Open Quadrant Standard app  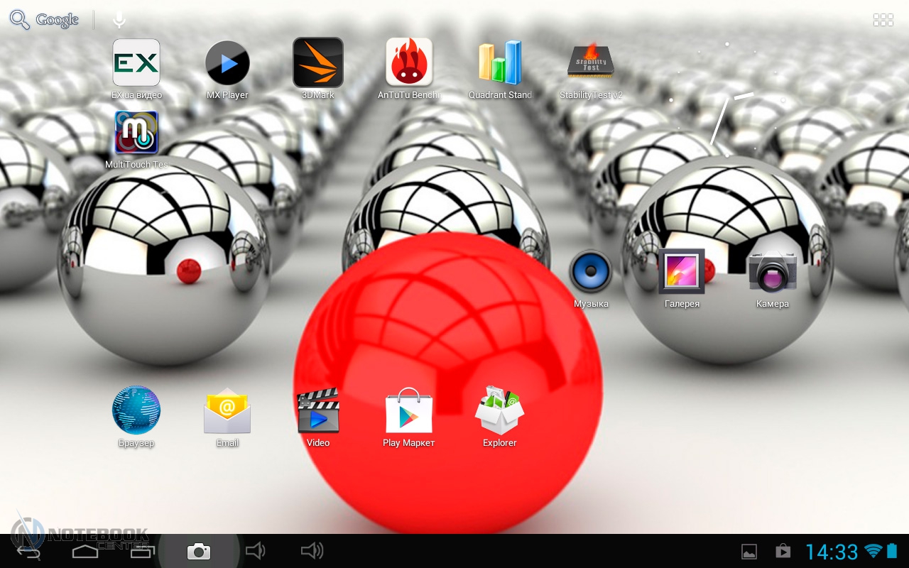pyautogui.click(x=500, y=63)
